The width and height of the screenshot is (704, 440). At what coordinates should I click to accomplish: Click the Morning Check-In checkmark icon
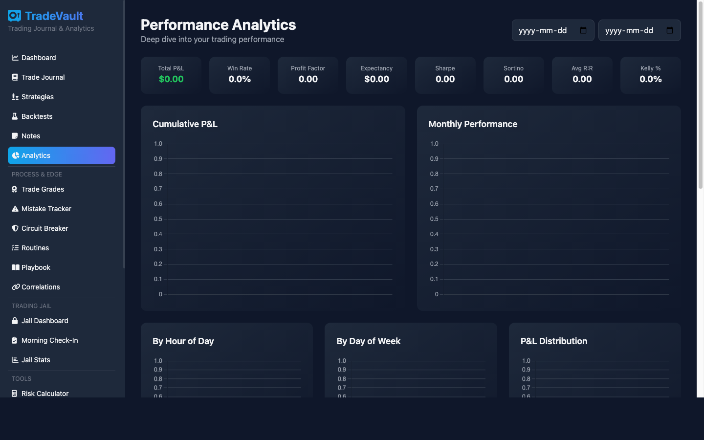(15, 340)
